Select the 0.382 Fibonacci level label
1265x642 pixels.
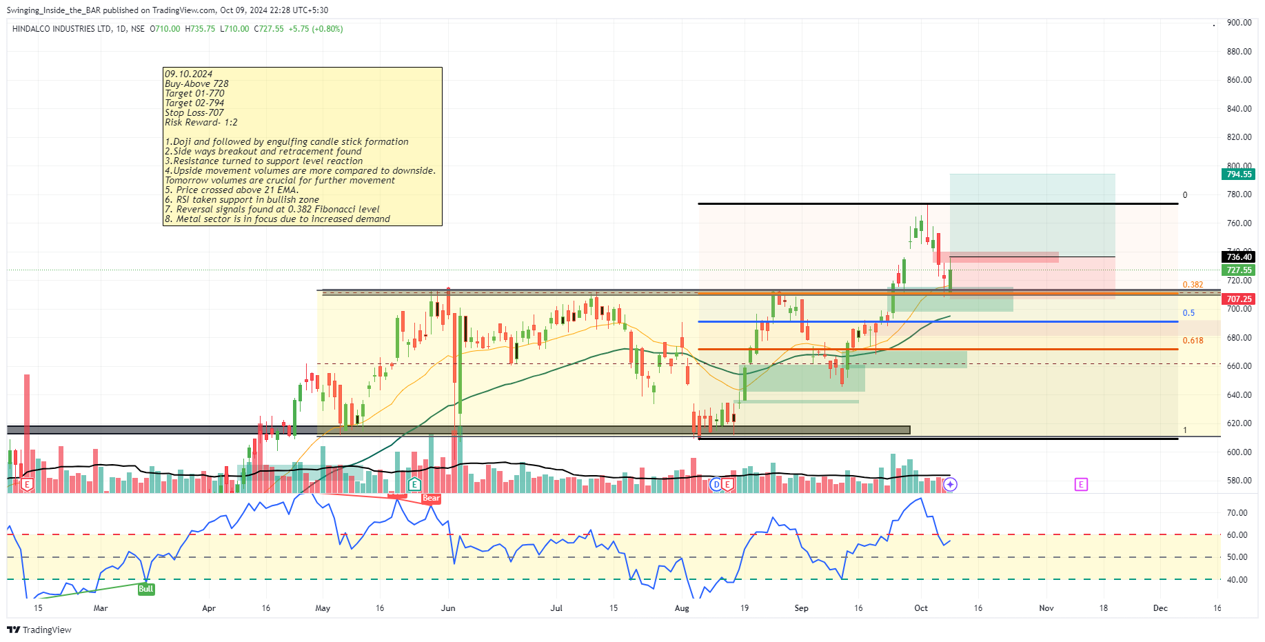(x=1193, y=285)
